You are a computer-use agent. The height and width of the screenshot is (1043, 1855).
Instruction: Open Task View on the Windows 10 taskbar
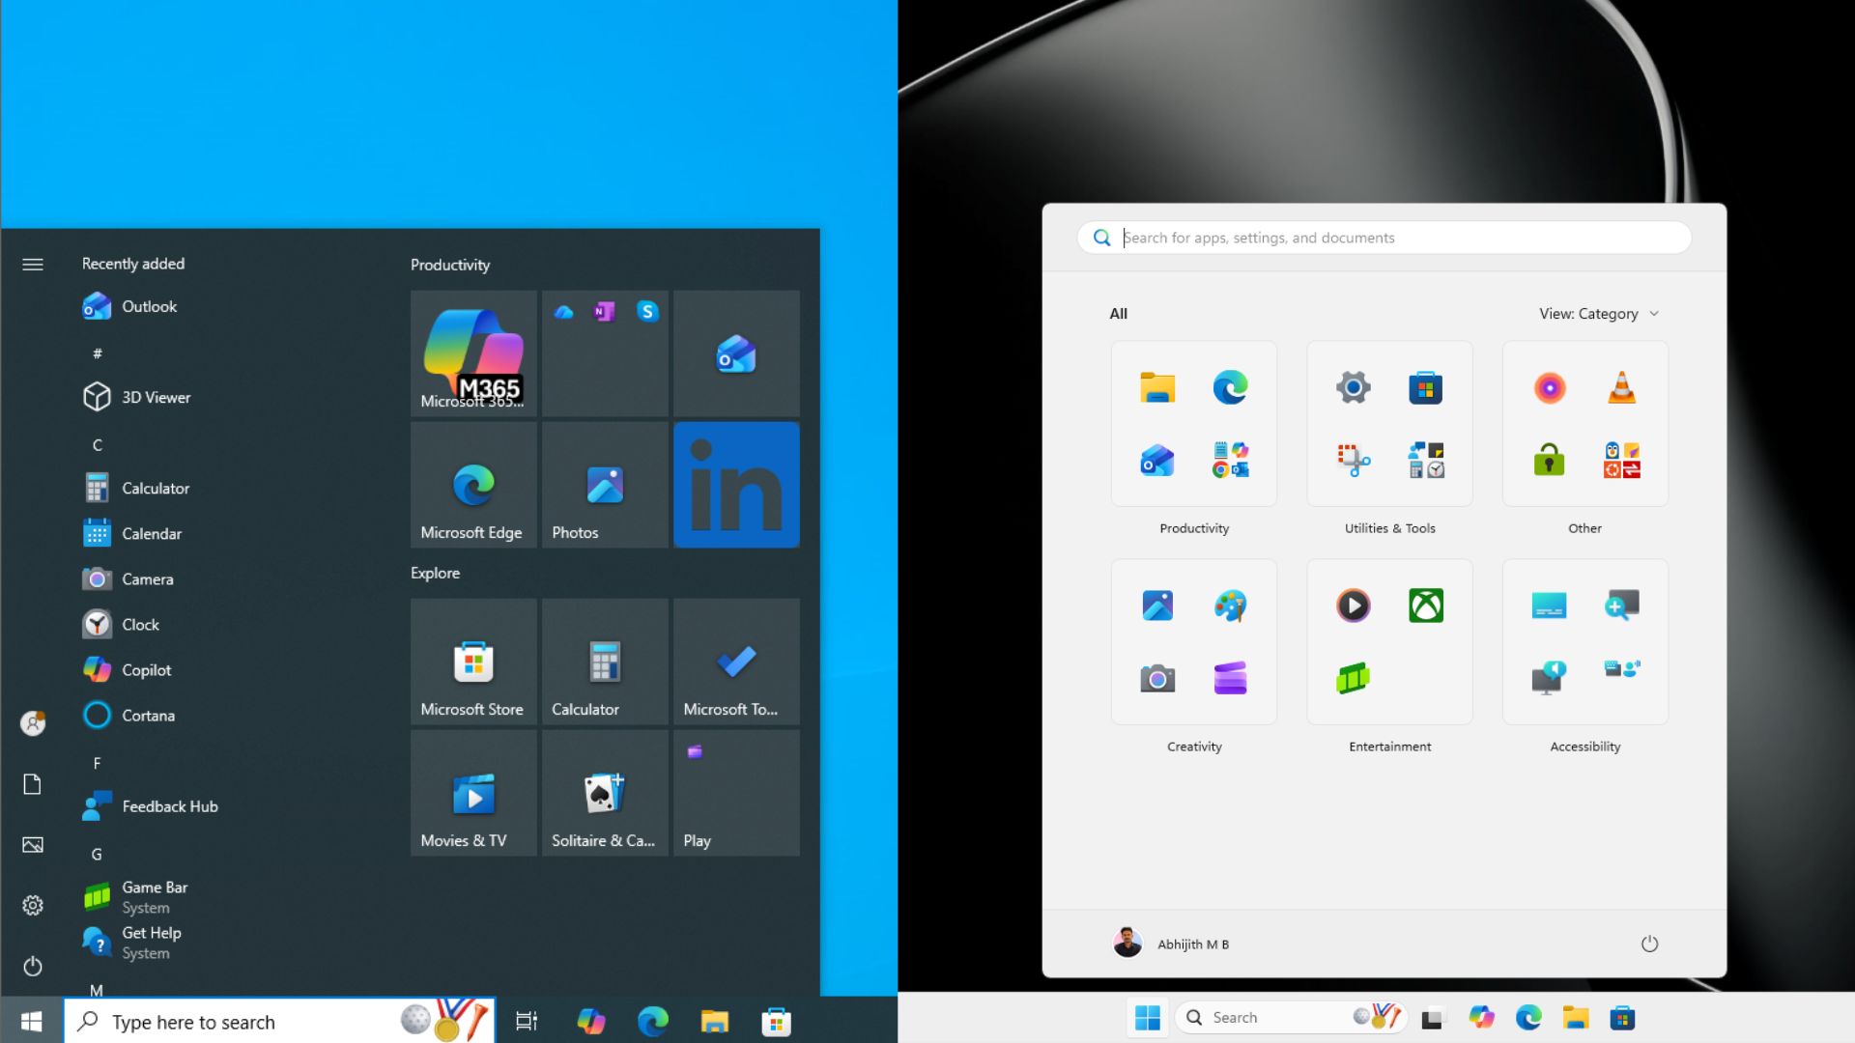tap(527, 1021)
